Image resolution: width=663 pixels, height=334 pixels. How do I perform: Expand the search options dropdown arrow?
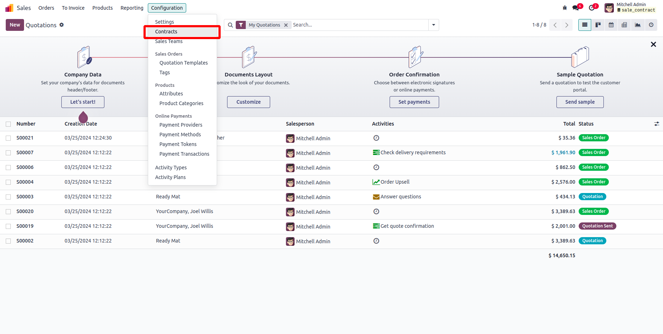[434, 25]
